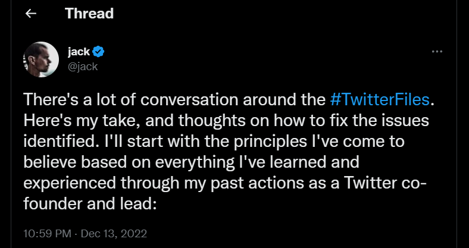Open the #TwitterFiles hashtag link
This screenshot has width=469, height=248.
point(379,99)
